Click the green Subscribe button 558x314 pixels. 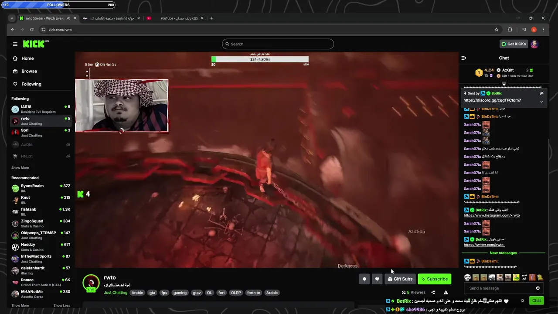coord(434,279)
